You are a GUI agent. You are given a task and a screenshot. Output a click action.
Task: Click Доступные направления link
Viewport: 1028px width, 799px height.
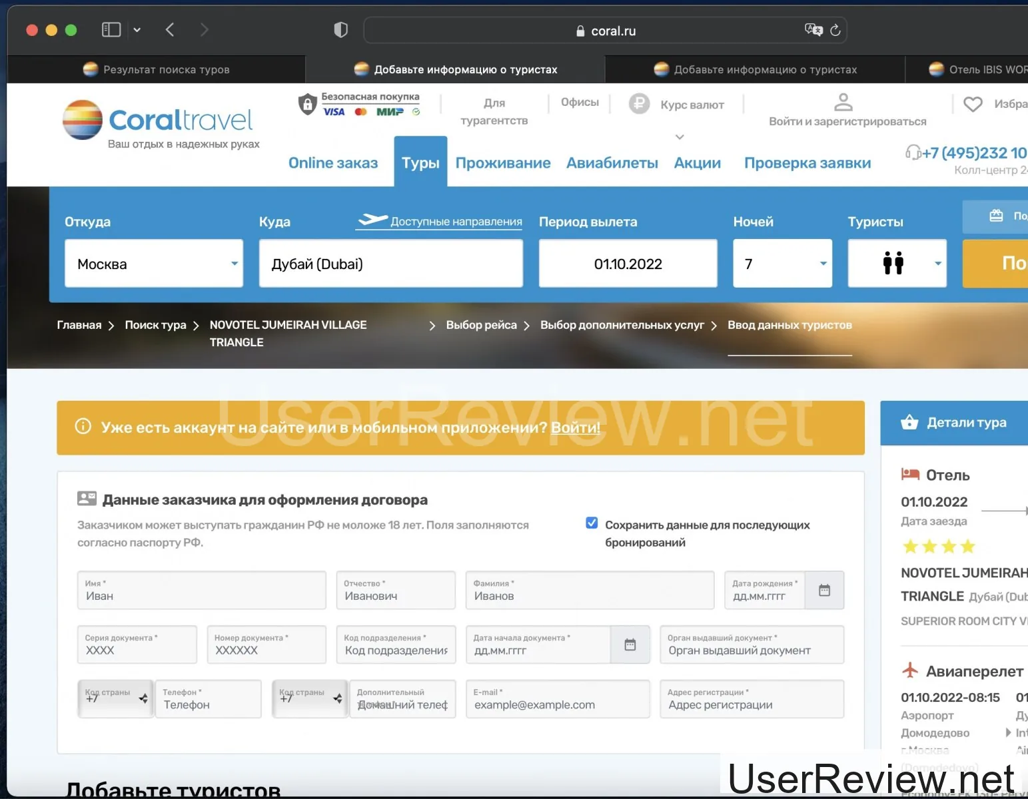456,222
